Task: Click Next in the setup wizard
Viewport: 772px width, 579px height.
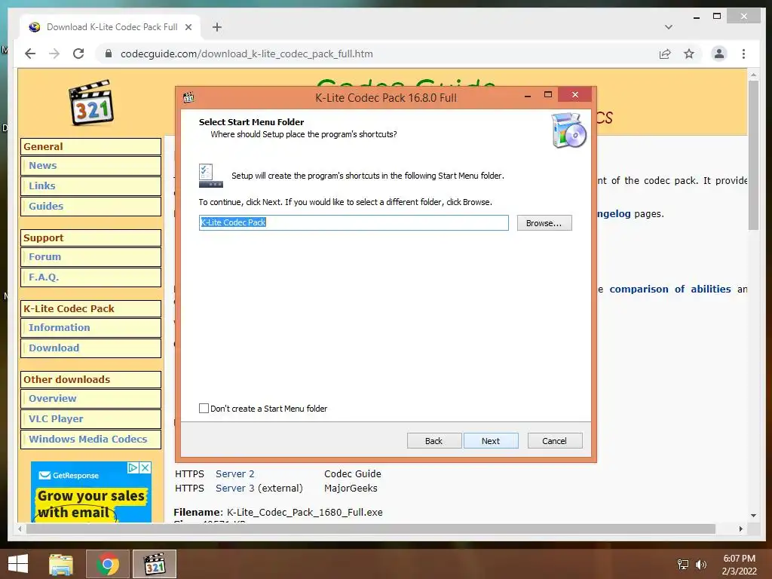Action: click(490, 440)
